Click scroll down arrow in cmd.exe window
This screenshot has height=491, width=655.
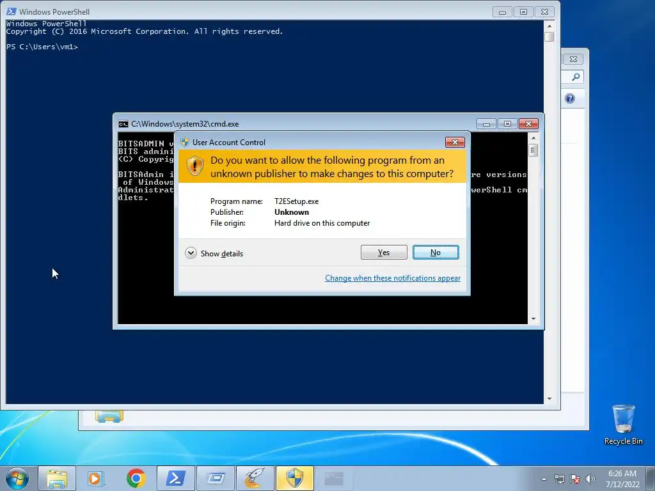point(533,319)
